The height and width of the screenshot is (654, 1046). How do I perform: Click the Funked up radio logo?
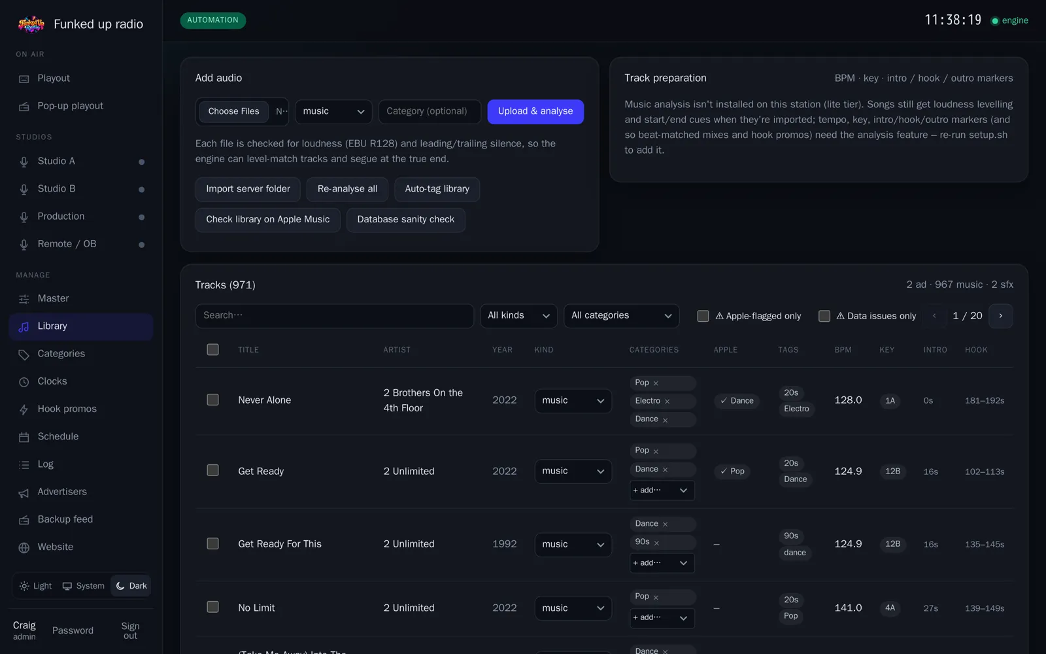click(x=31, y=24)
